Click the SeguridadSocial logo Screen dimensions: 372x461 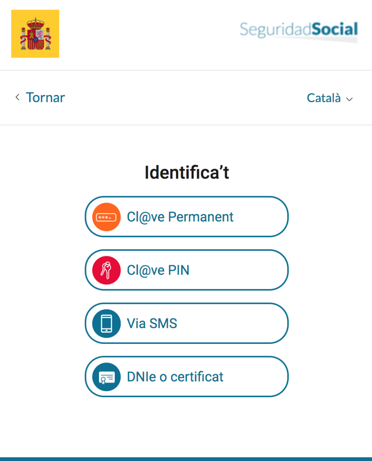point(299,31)
